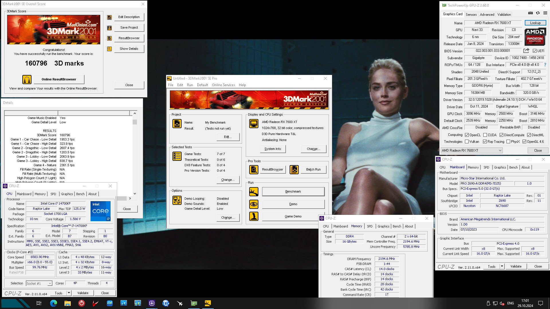Open the GPU-Z hamburger menu
The image size is (550, 309).
tap(545, 13)
